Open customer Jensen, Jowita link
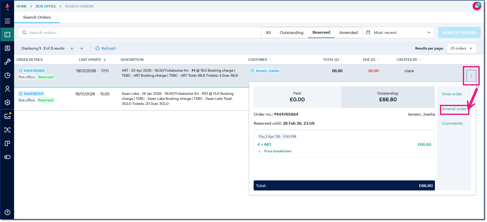487x222 pixels. click(265, 71)
